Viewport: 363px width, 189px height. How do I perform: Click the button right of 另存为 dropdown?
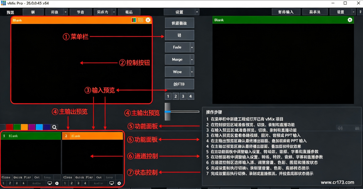(129, 12)
